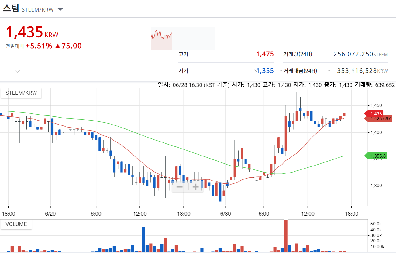Click the 종가: 1,430 close price readout

tap(338, 85)
